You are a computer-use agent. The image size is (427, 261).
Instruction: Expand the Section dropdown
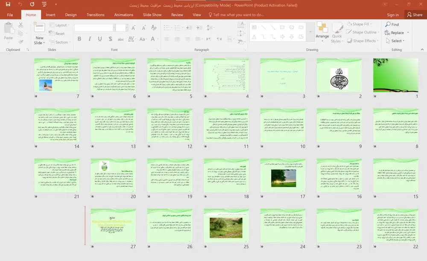pyautogui.click(x=60, y=42)
